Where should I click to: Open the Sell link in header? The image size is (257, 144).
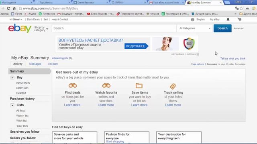coord(45,20)
